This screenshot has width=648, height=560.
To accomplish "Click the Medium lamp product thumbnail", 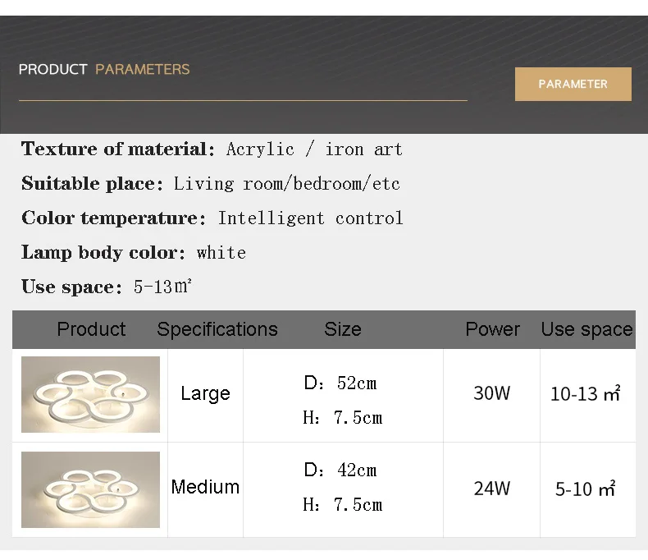I will click(90, 489).
